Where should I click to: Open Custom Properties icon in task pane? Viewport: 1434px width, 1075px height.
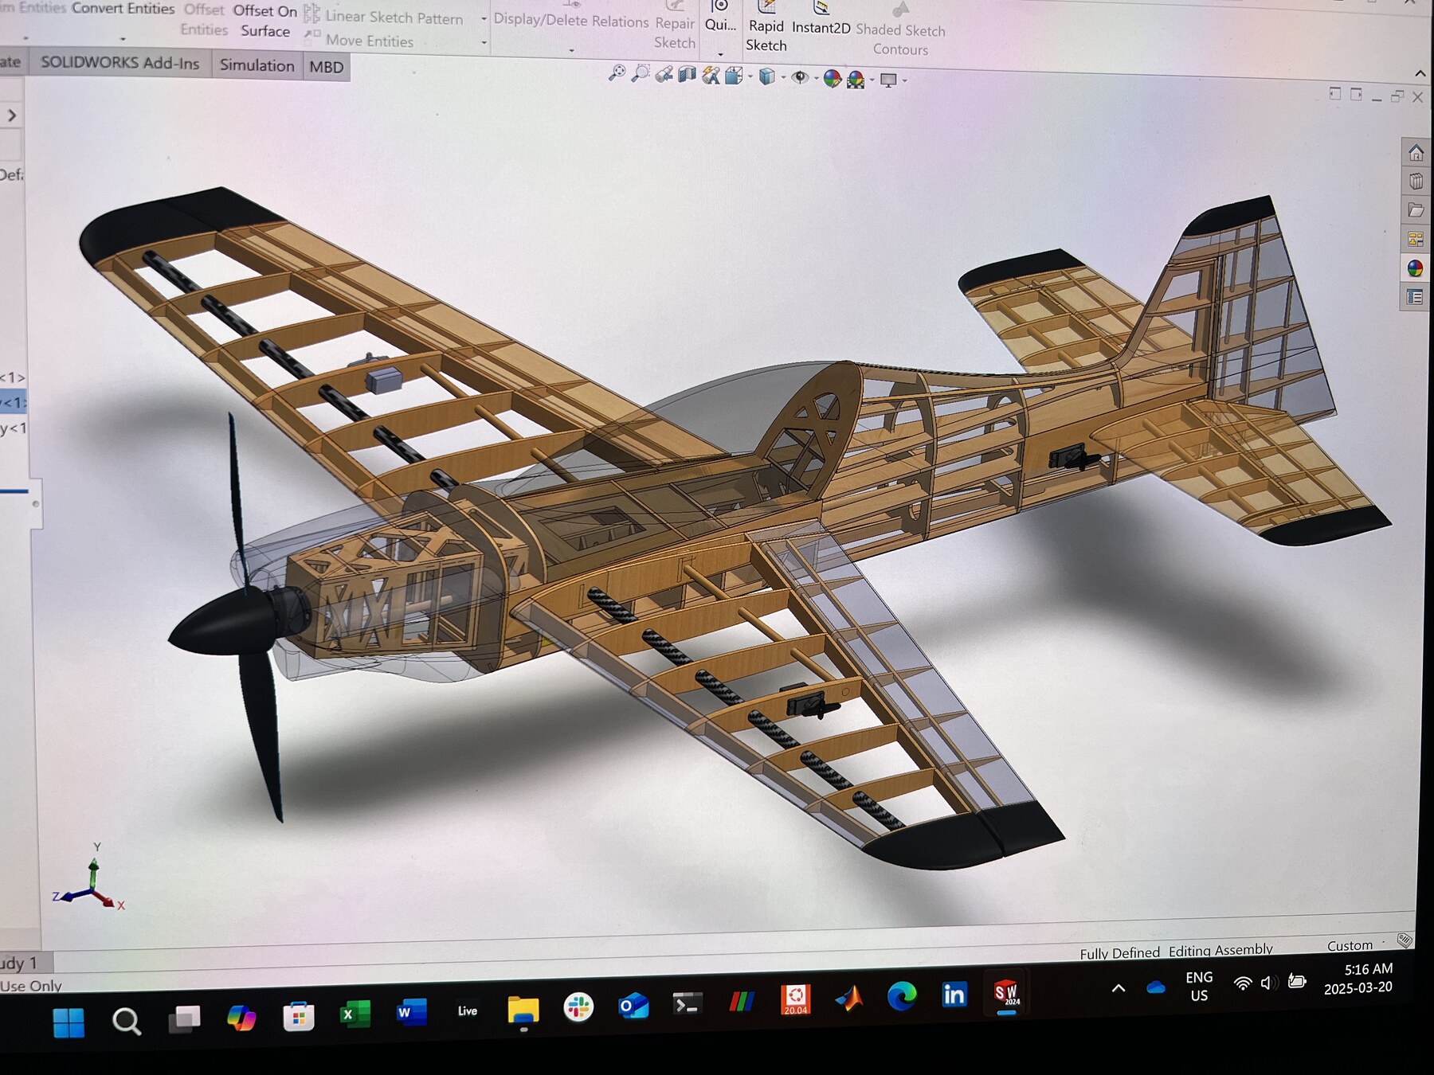coord(1416,297)
